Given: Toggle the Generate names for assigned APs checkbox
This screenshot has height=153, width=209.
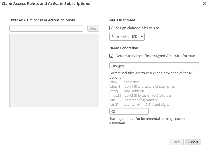Looking at the screenshot, I should (x=111, y=56).
